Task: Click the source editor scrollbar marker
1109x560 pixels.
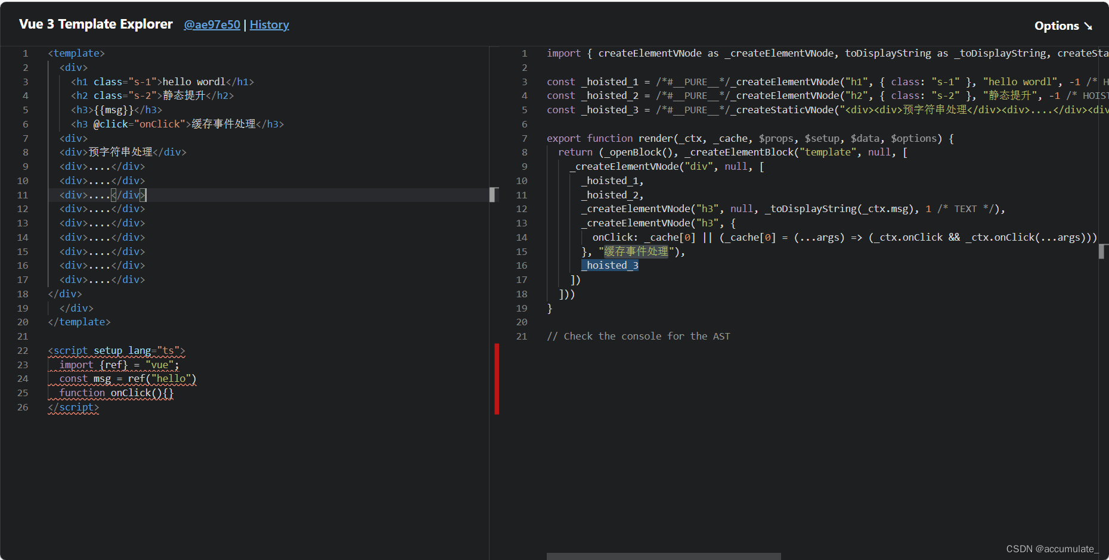Action: pos(493,195)
